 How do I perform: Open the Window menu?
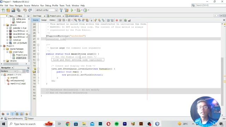(75, 6)
